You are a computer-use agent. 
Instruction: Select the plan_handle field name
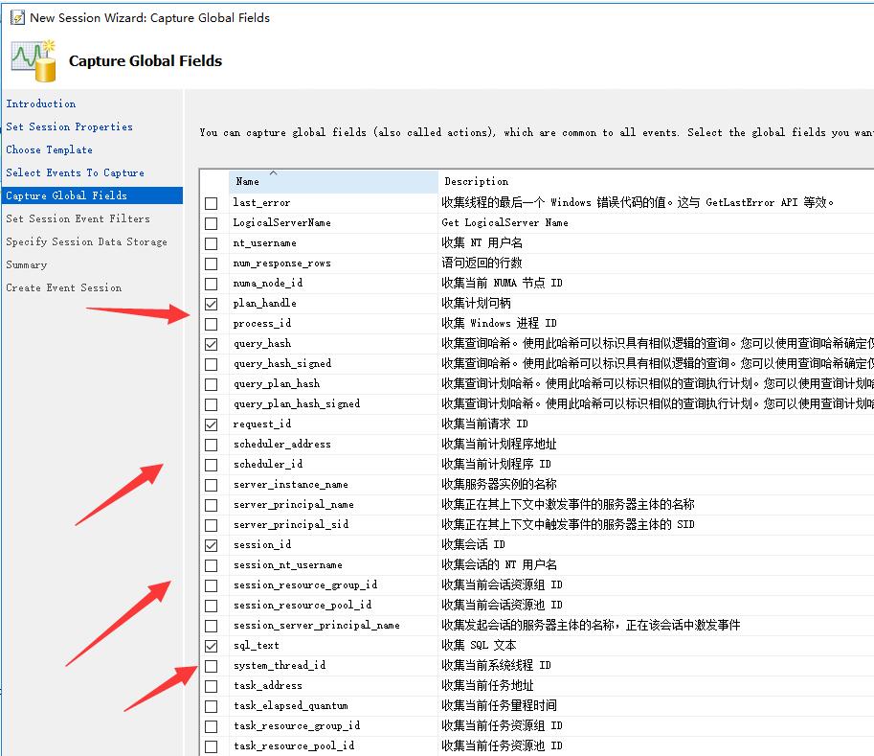pos(265,303)
